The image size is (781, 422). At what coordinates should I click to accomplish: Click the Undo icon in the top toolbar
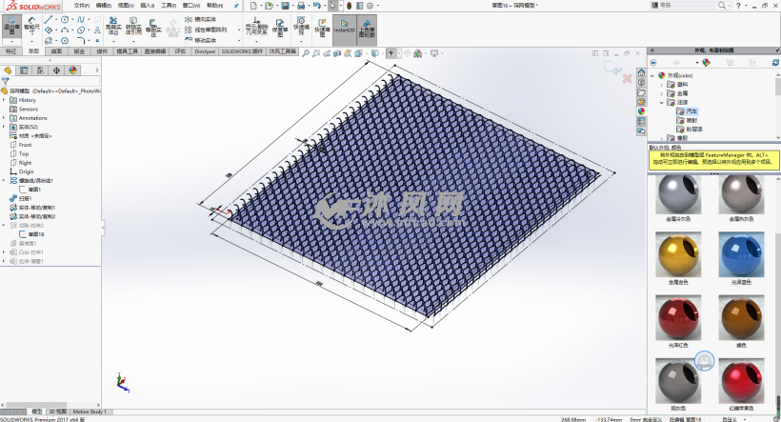coord(317,6)
